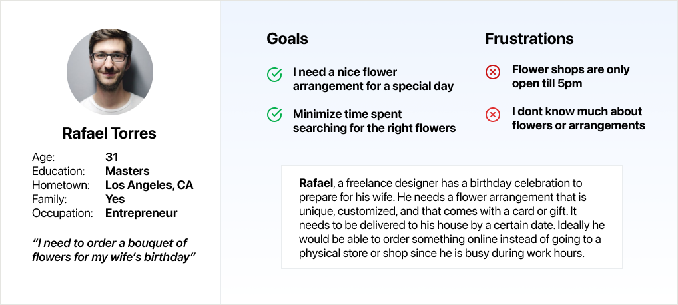Screen dimensions: 678x305
Task: Click the Goals section heading
Action: click(x=287, y=39)
